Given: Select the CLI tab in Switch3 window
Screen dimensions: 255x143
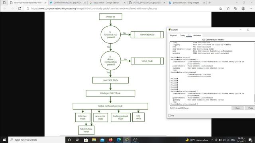Looking at the screenshot, I should (x=189, y=35).
